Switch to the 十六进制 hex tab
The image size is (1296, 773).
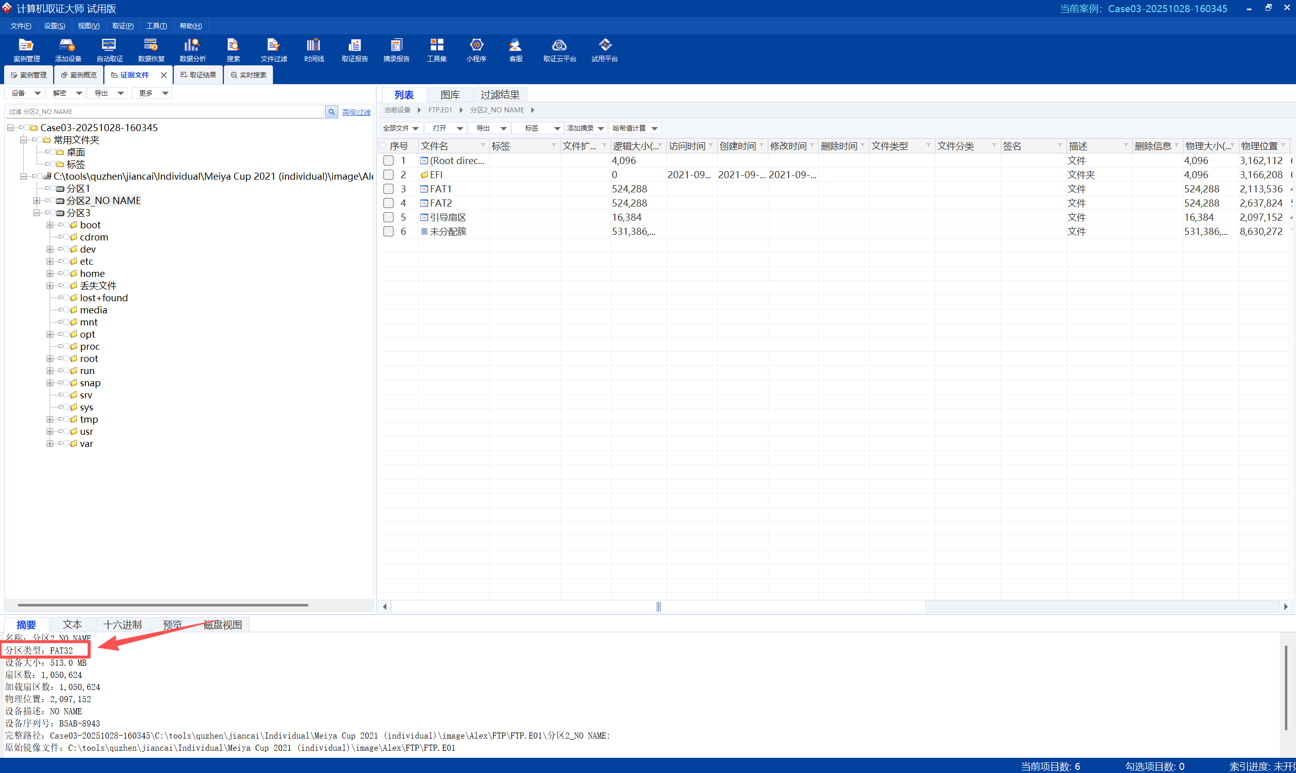(x=123, y=625)
